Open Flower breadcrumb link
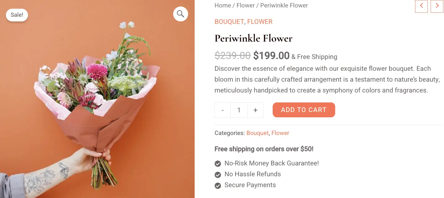The width and height of the screenshot is (444, 198). click(245, 6)
